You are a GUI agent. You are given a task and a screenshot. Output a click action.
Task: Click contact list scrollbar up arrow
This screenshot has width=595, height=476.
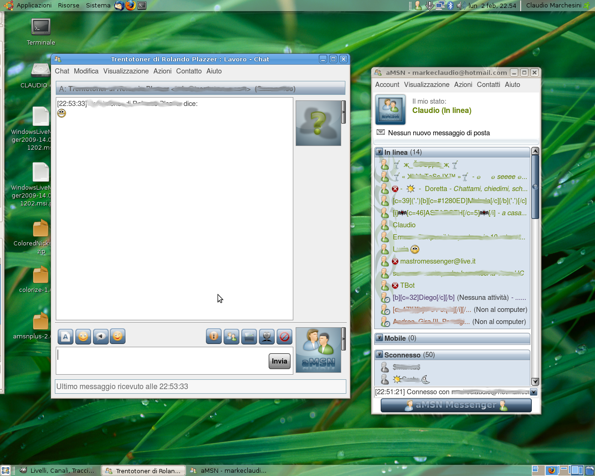click(535, 151)
